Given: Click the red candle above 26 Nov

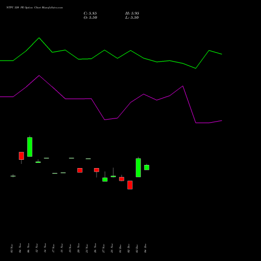Looking at the screenshot, I should [97, 170].
